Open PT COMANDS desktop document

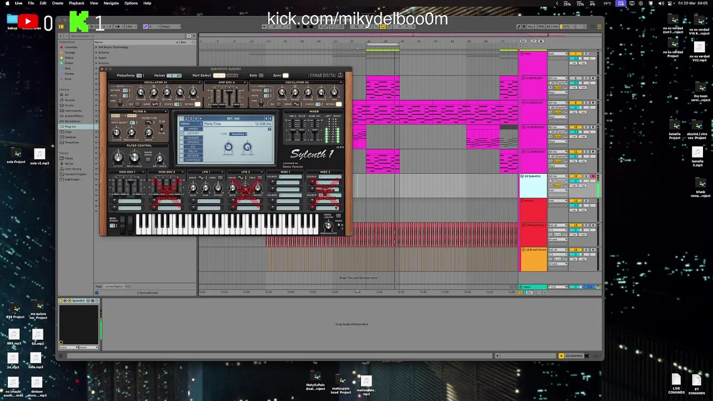tap(696, 384)
